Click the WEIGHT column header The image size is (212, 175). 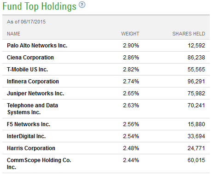point(130,34)
